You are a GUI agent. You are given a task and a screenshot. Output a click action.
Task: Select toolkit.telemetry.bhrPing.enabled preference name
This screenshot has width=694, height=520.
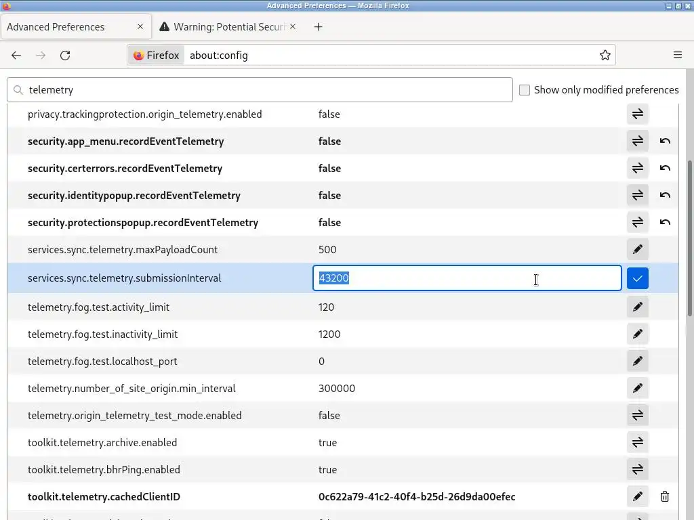point(104,469)
